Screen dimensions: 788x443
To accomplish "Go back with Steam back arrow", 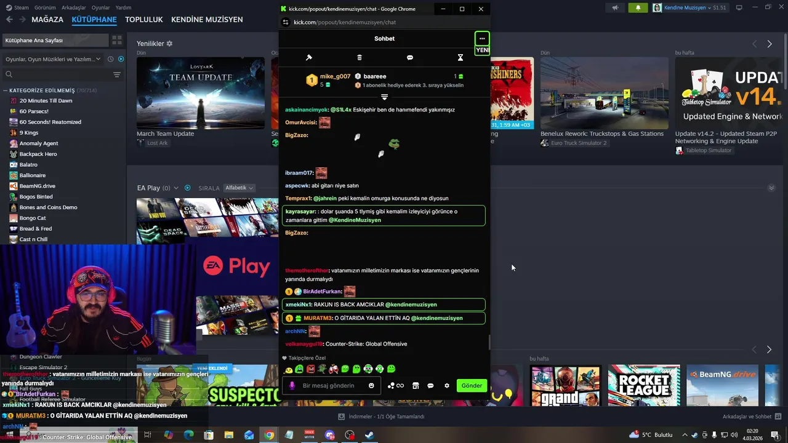I will pos(9,20).
